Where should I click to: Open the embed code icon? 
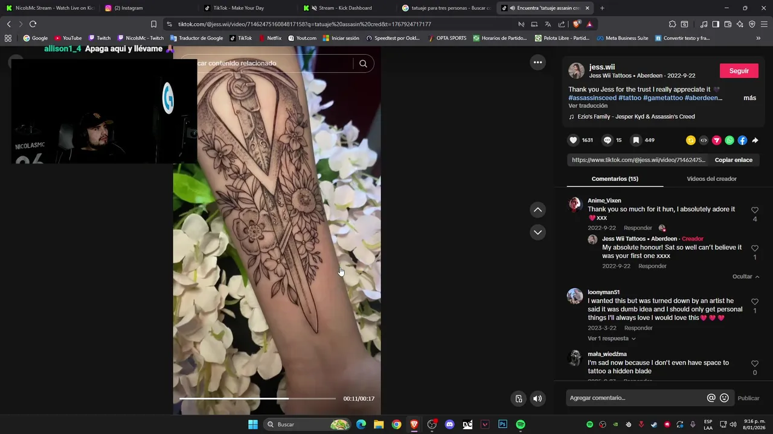point(704,140)
